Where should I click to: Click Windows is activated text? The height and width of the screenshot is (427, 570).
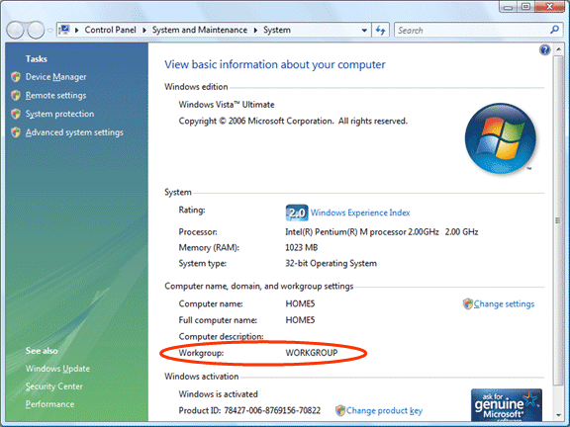click(218, 394)
